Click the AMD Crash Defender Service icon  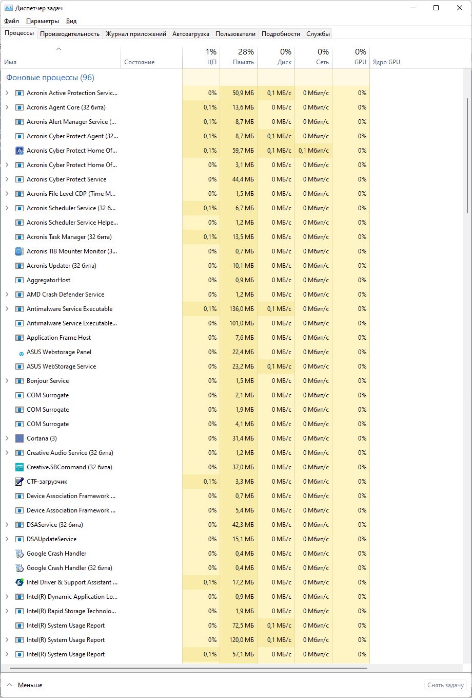click(19, 295)
